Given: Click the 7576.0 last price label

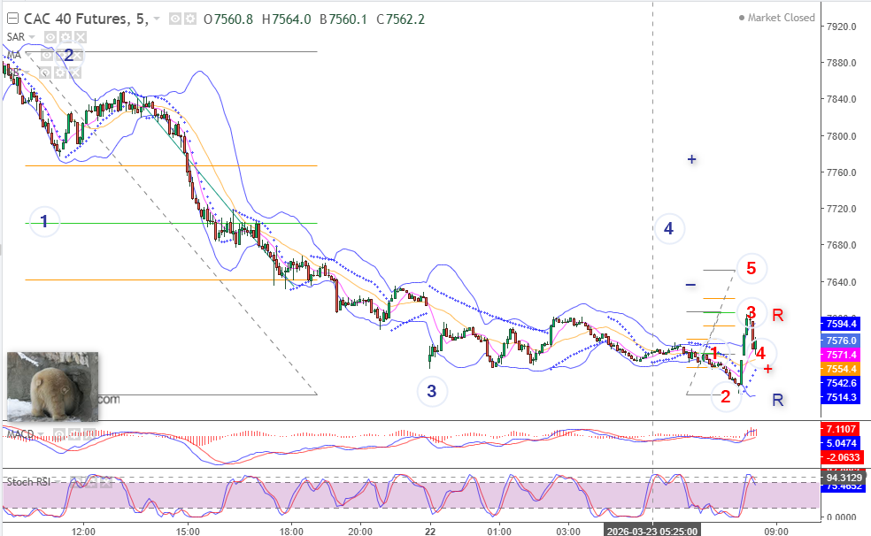Looking at the screenshot, I should pos(840,341).
